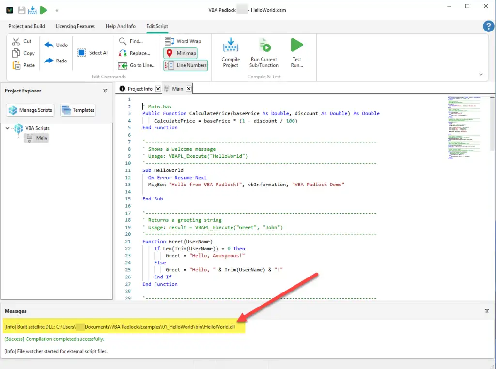Start a Test Run

(297, 52)
